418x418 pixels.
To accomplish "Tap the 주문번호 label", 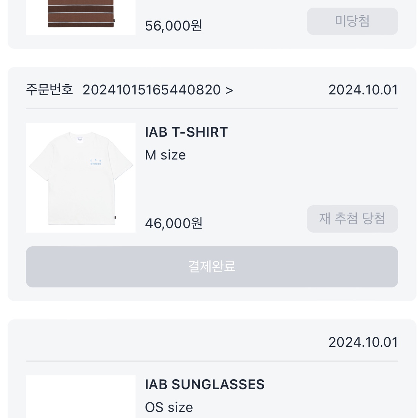I will coord(49,90).
